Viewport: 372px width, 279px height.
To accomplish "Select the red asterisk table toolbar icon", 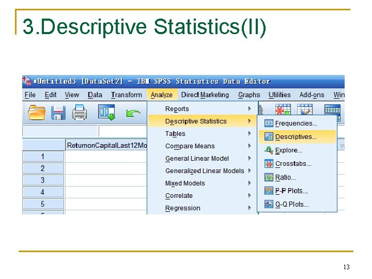I will (x=283, y=110).
